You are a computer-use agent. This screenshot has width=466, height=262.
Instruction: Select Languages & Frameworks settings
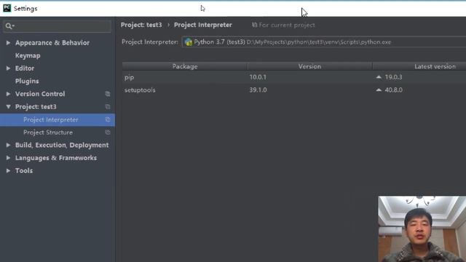tap(56, 158)
